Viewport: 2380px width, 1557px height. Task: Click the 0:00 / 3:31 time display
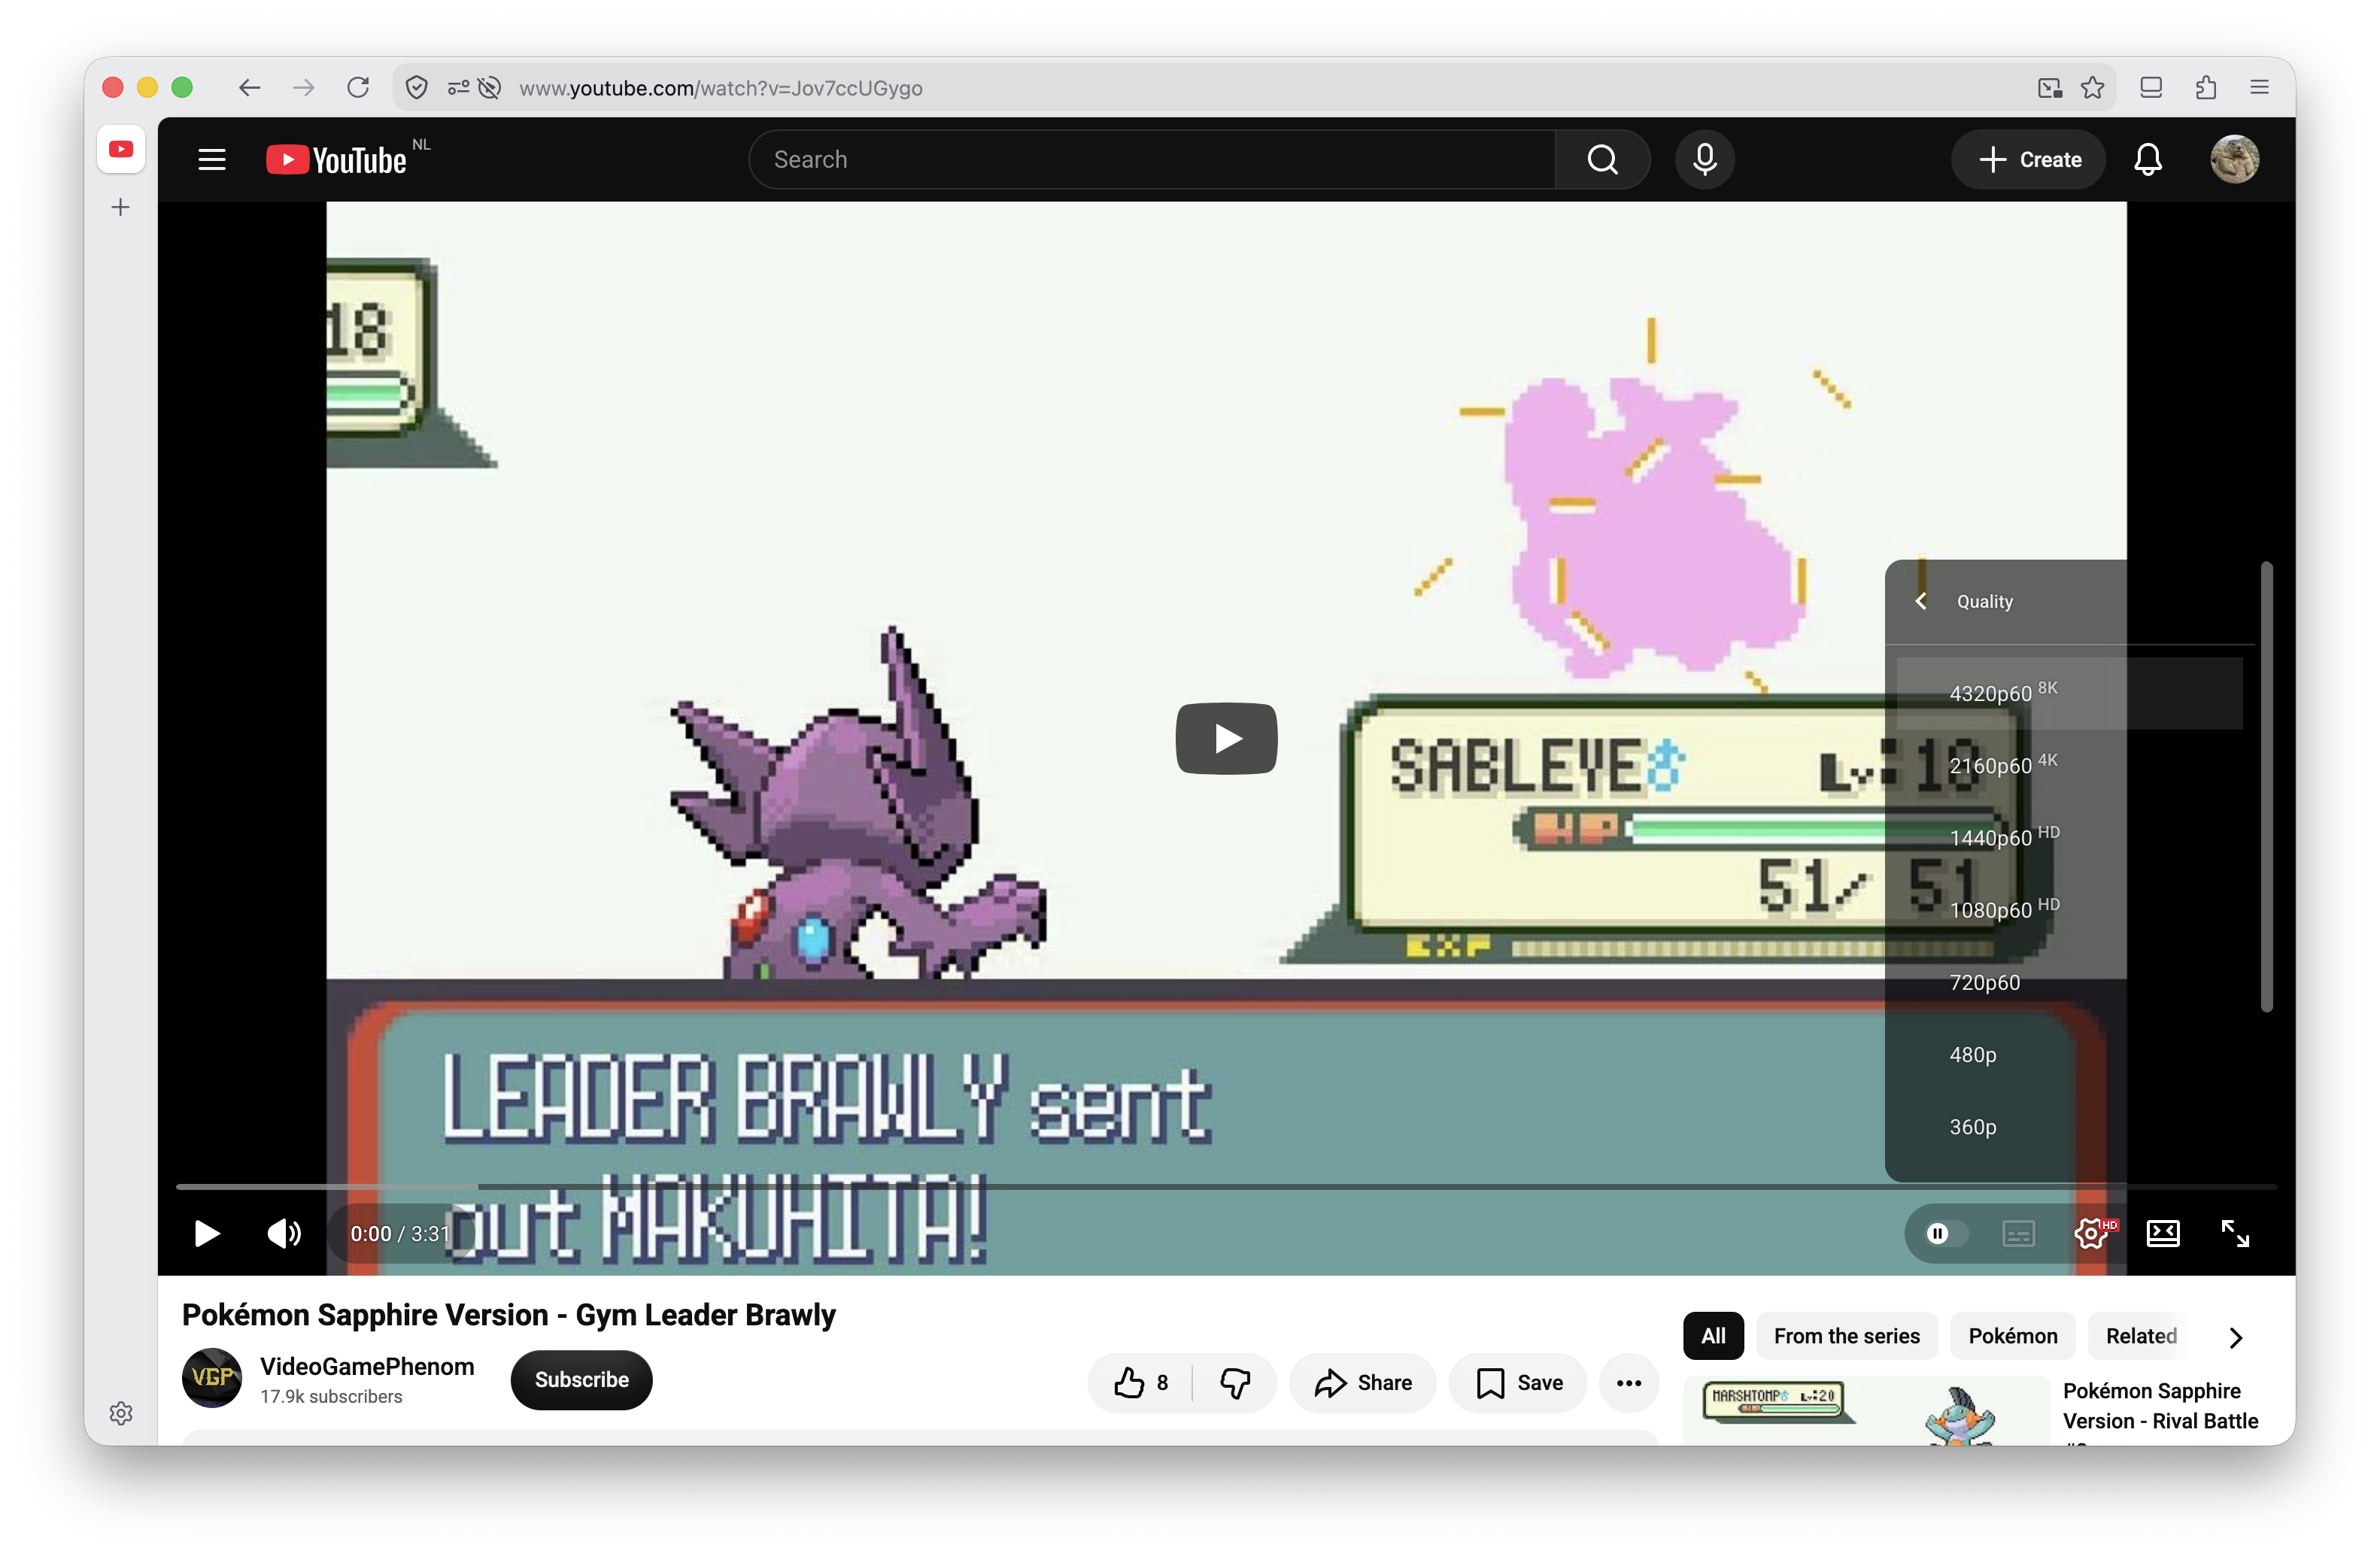pyautogui.click(x=400, y=1234)
